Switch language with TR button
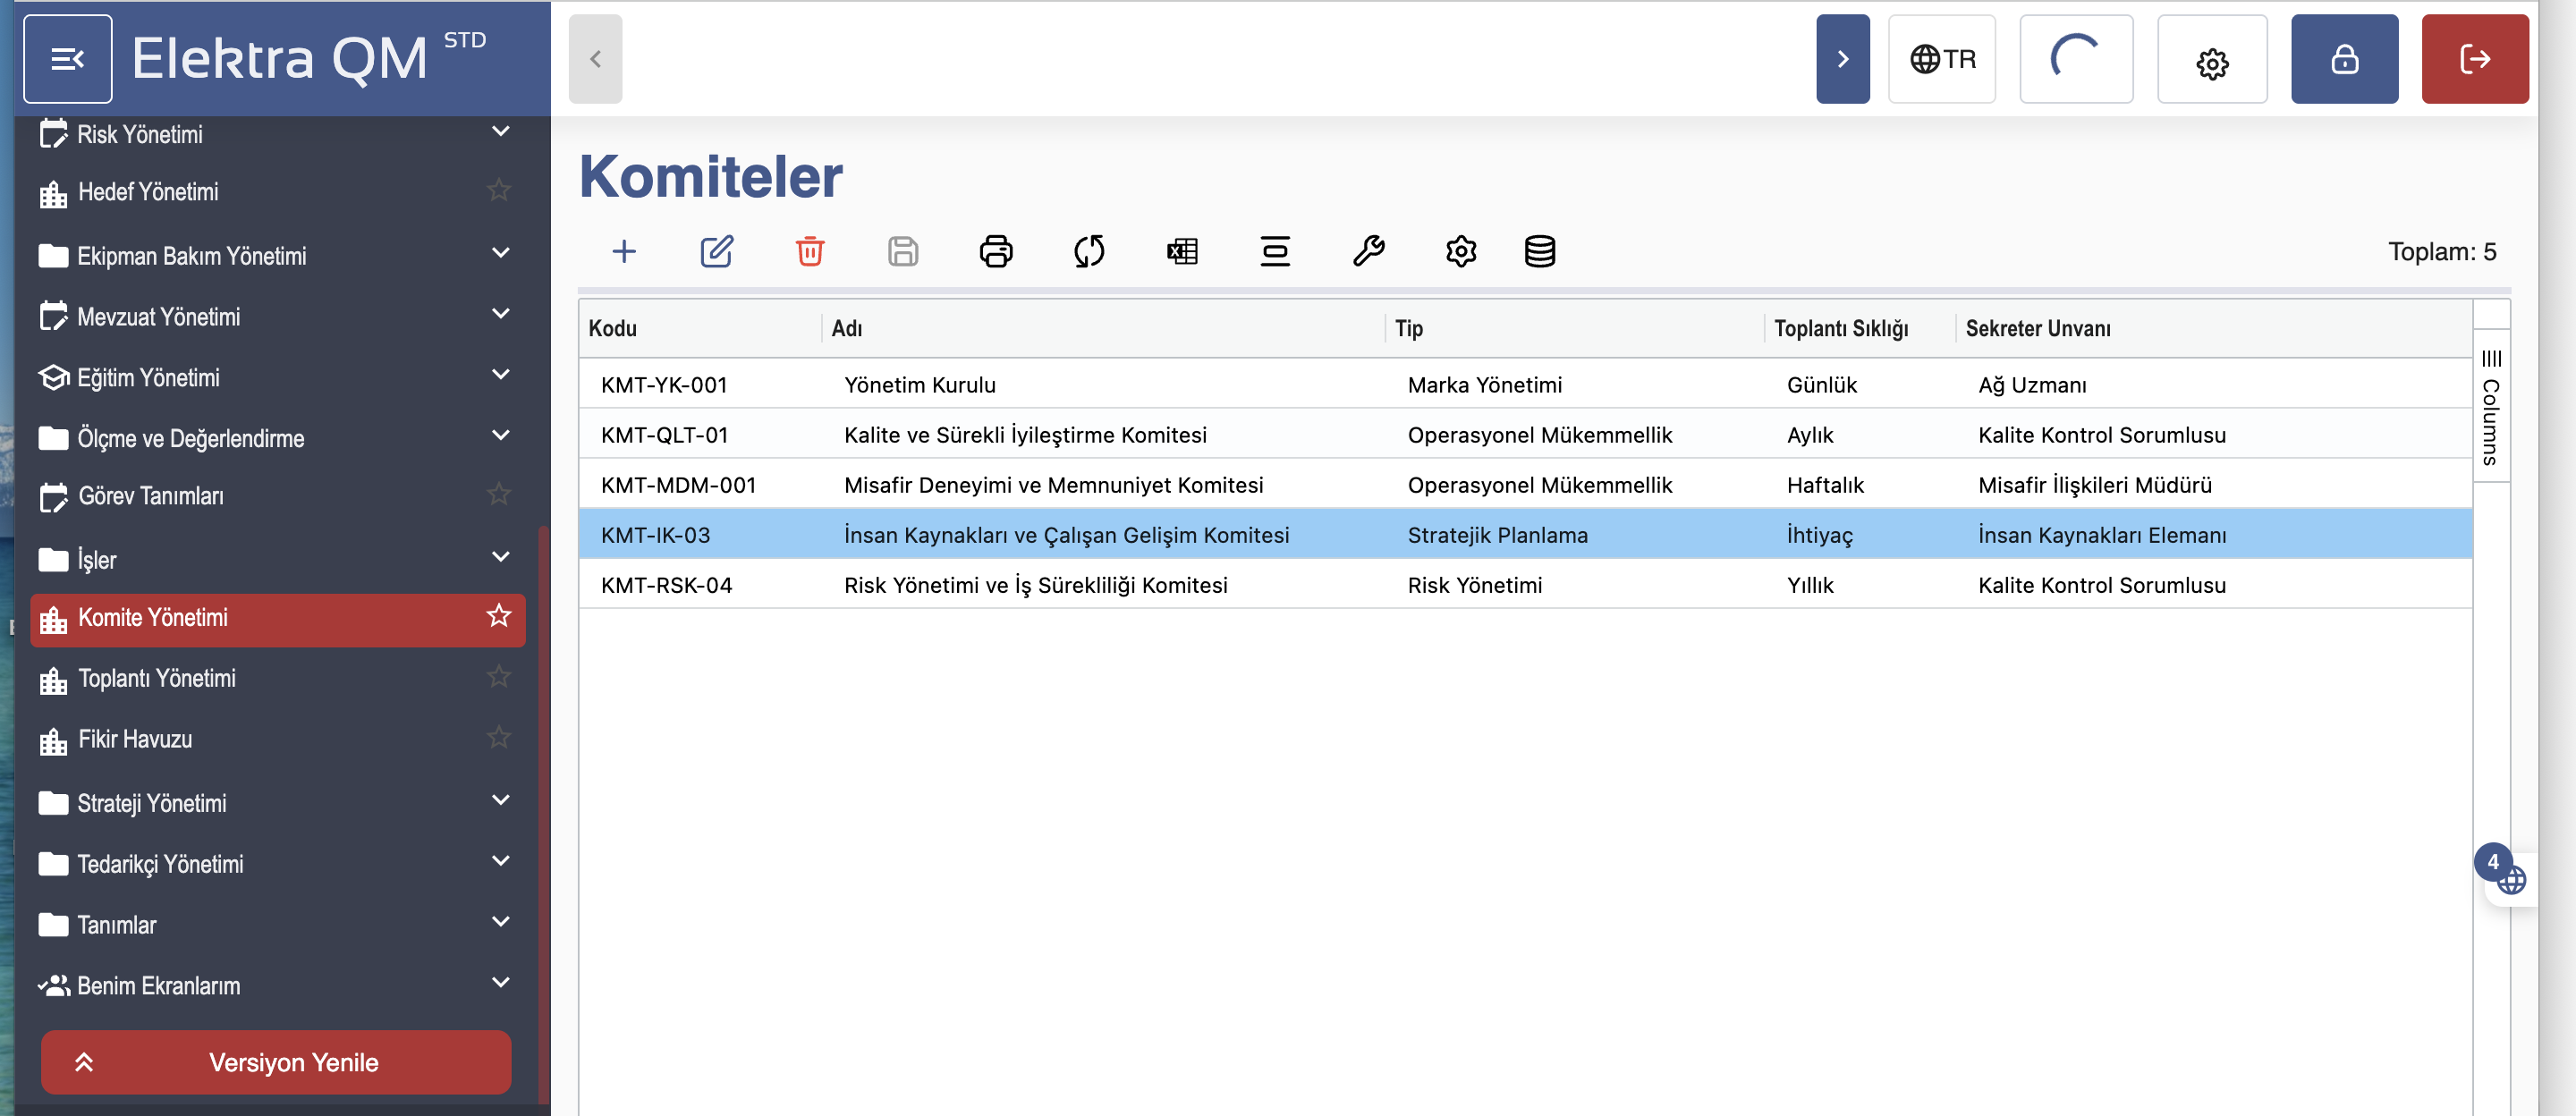Image resolution: width=2576 pixels, height=1116 pixels. [1941, 59]
